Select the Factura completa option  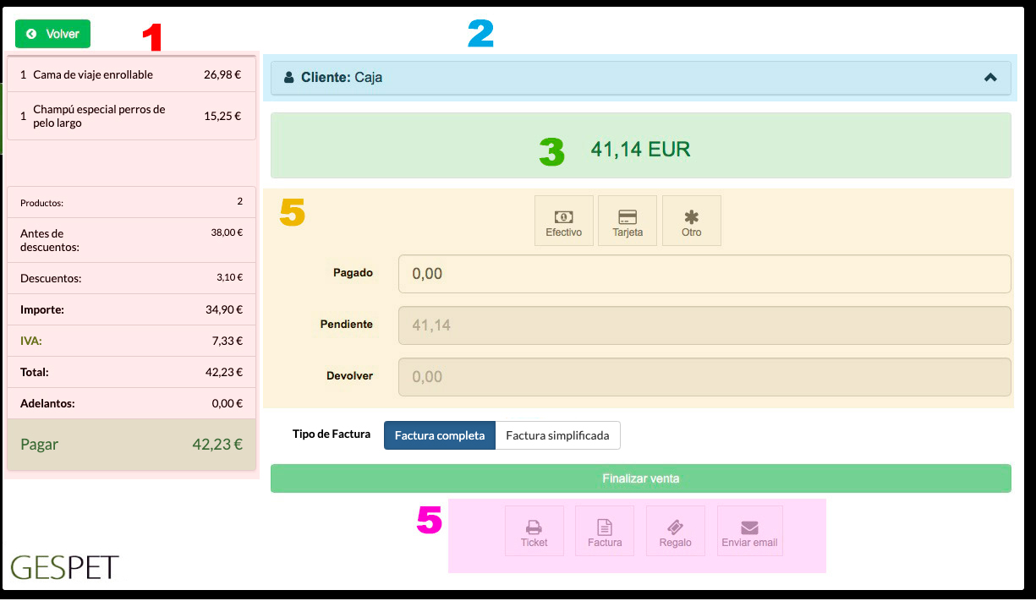[x=439, y=434]
